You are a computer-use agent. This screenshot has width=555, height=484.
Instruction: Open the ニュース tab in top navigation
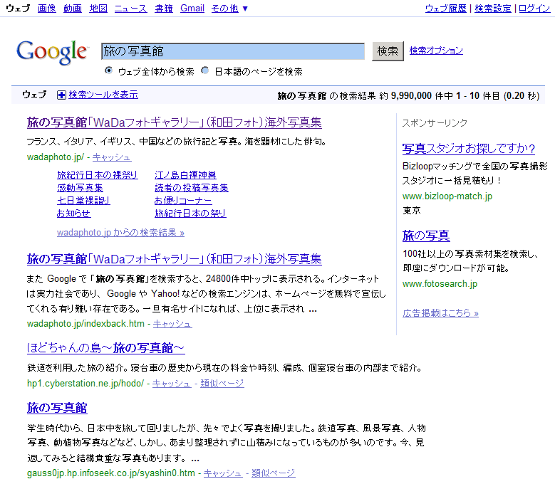click(x=131, y=8)
